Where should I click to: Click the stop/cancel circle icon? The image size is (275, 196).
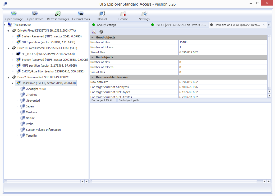point(101,32)
